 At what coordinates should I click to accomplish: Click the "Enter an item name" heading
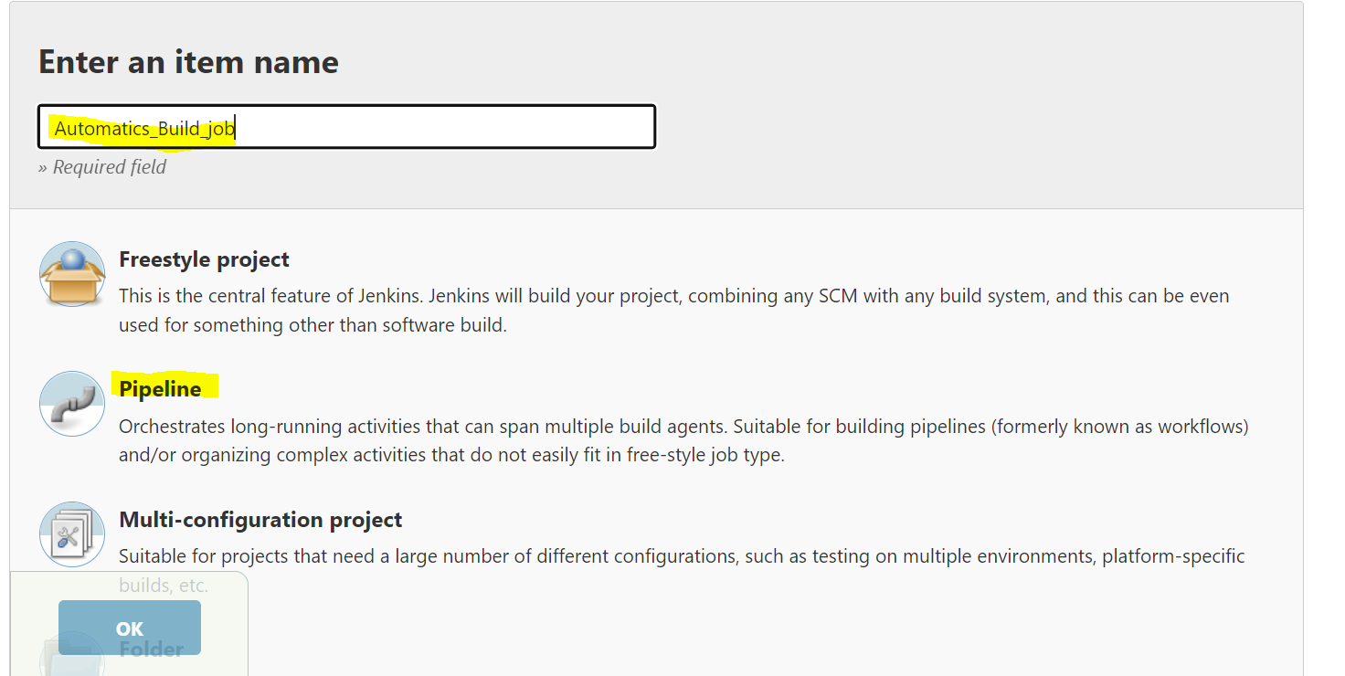188,62
